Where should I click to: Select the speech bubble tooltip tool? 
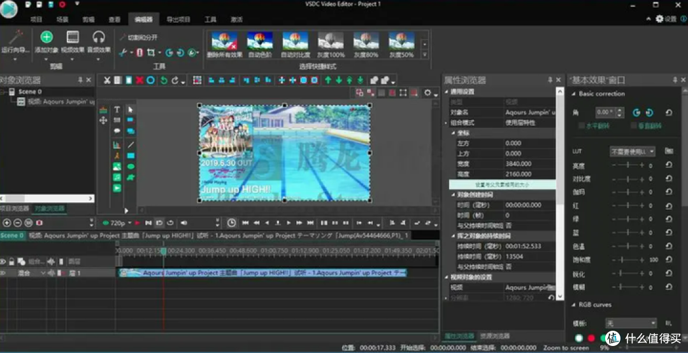click(x=117, y=130)
